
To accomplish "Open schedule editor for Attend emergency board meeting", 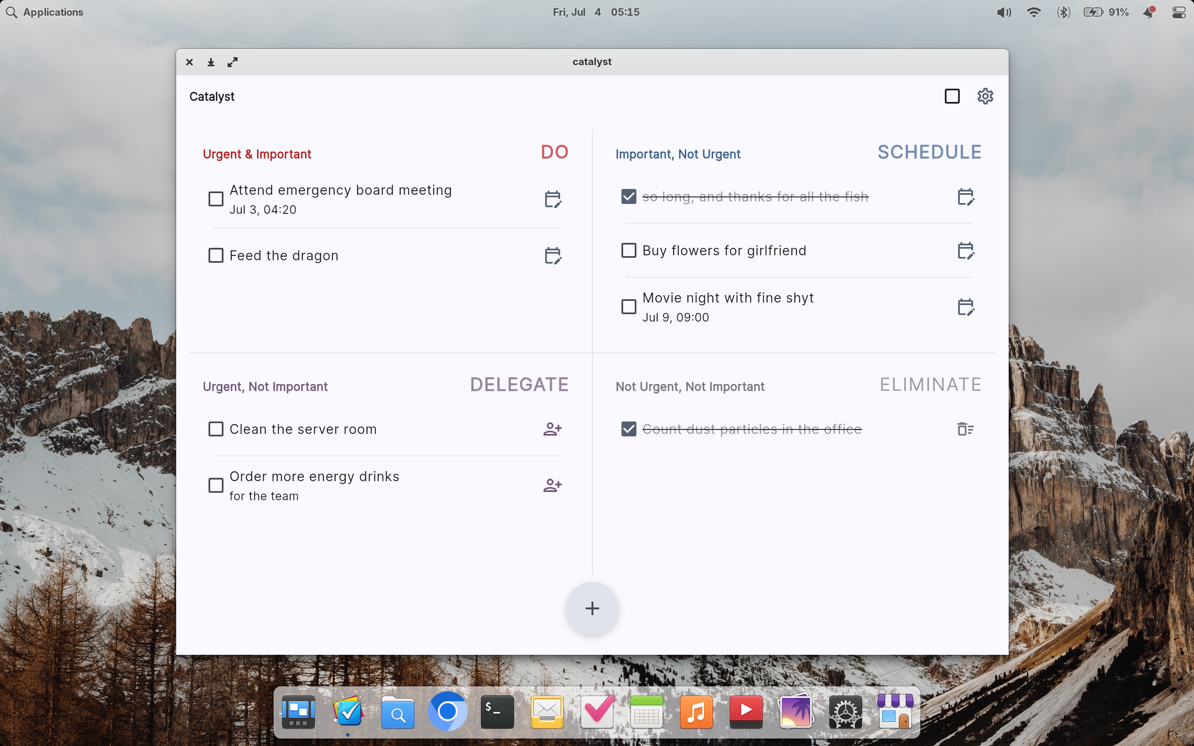I will 553,199.
